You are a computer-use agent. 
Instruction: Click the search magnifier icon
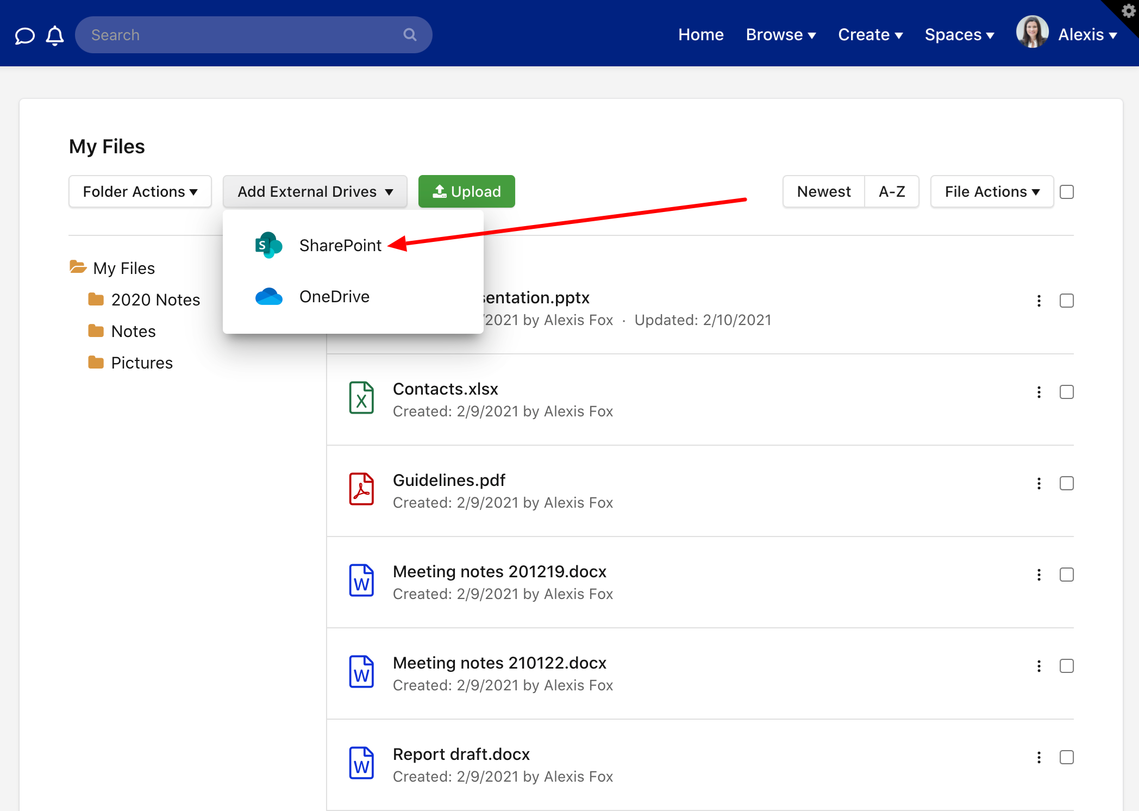coord(410,35)
